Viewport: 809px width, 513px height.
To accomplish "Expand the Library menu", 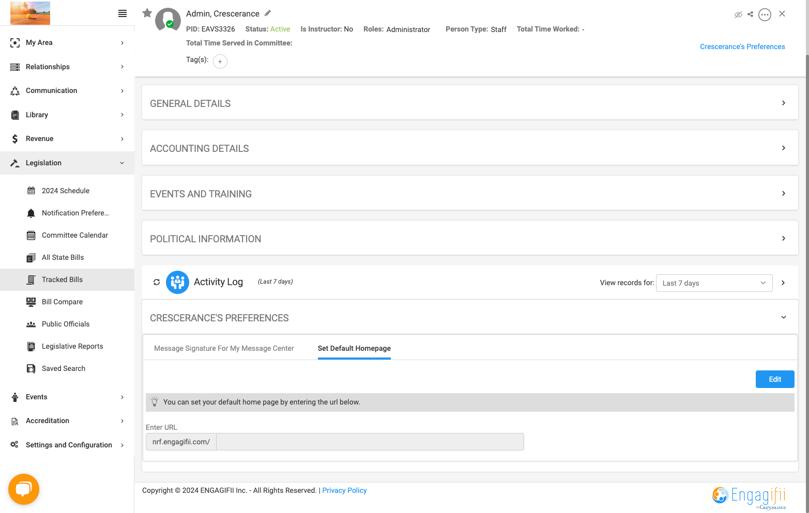I will tap(67, 115).
